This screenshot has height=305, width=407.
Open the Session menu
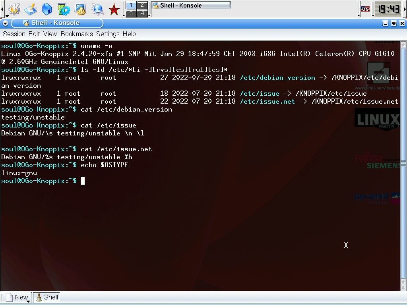14,34
